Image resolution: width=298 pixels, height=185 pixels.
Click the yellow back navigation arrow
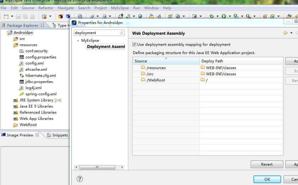pyautogui.click(x=285, y=33)
